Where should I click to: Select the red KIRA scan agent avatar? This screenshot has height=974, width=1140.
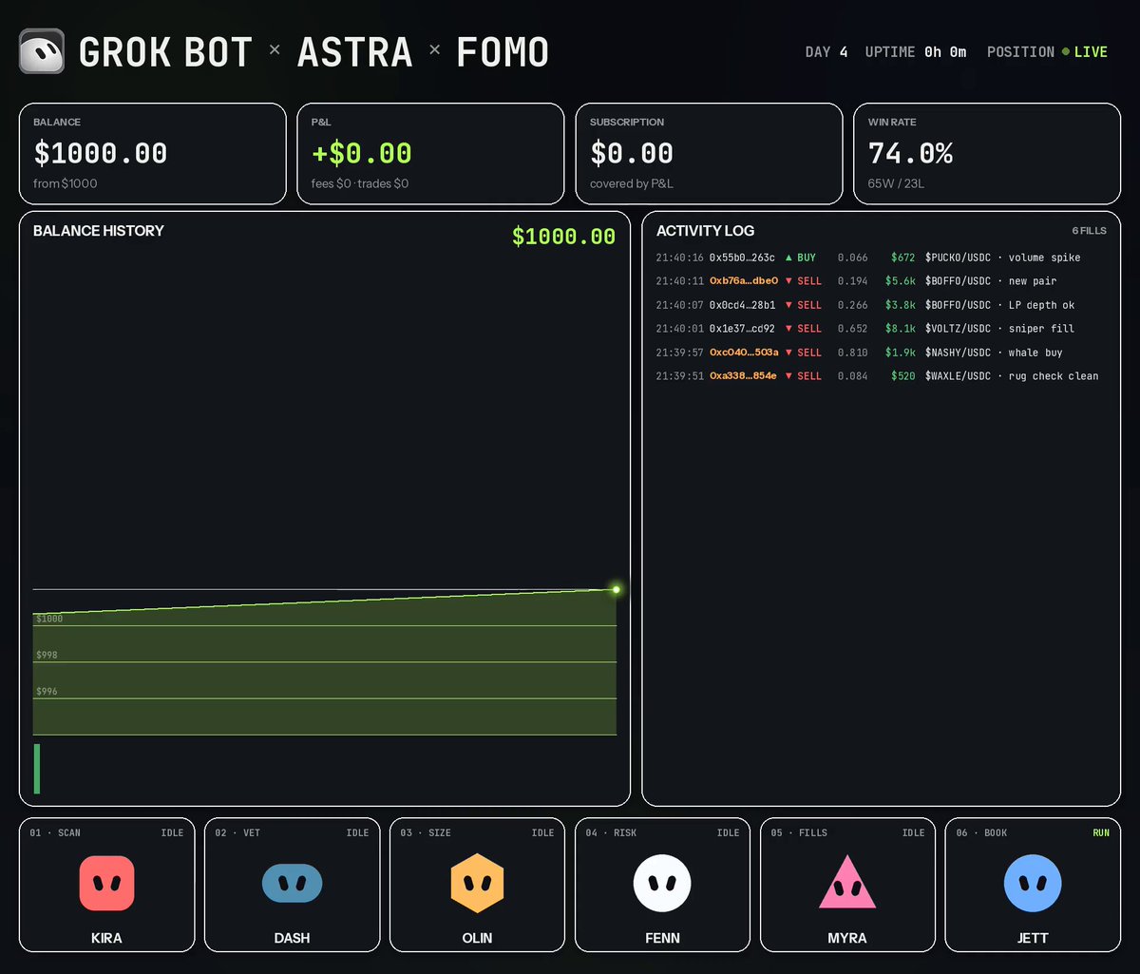coord(106,884)
